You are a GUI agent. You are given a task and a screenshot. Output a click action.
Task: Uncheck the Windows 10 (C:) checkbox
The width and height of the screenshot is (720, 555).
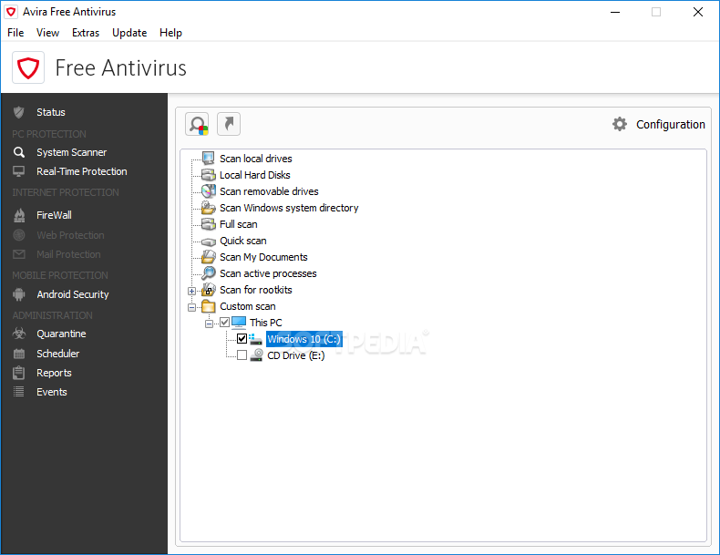pyautogui.click(x=242, y=339)
